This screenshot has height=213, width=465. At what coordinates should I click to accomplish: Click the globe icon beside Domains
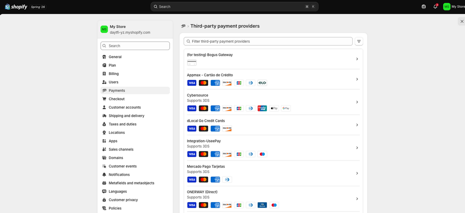pyautogui.click(x=104, y=158)
